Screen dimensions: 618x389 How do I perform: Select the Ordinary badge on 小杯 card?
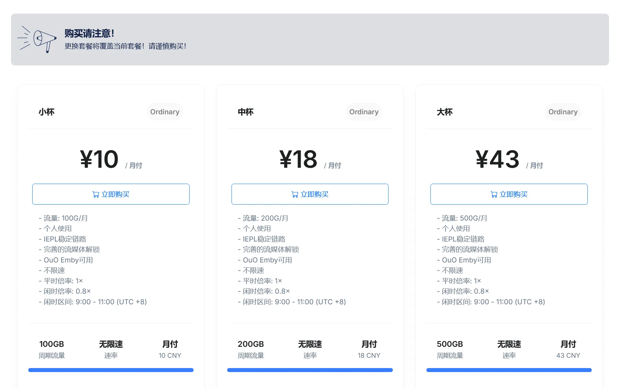point(165,112)
